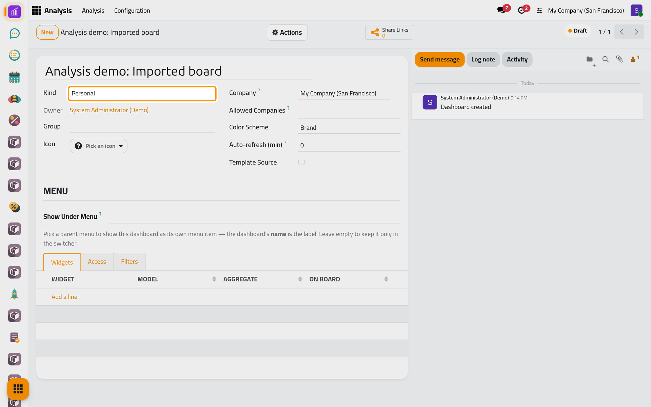Click the 1 / 1 pager counter
This screenshot has height=407, width=651.
604,32
